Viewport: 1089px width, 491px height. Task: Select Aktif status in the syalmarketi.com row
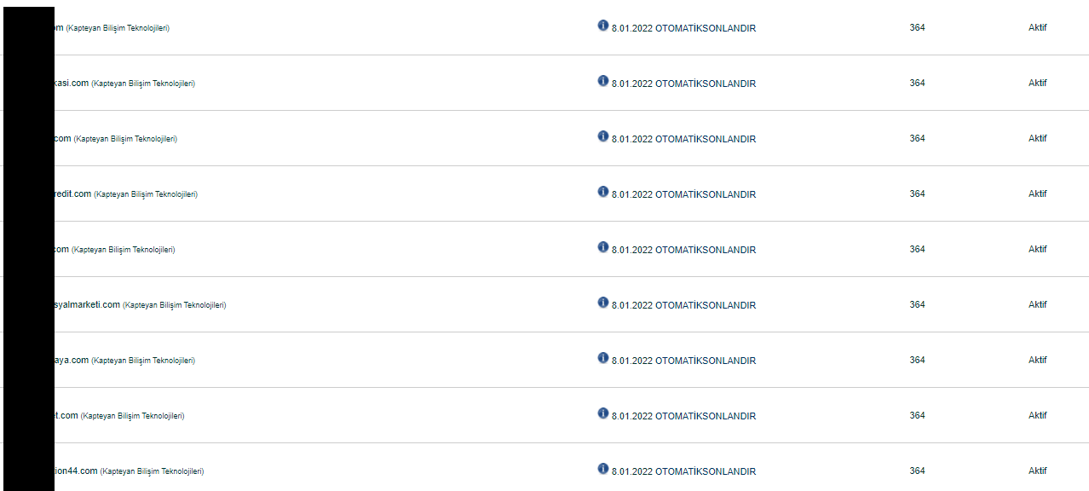click(1037, 304)
